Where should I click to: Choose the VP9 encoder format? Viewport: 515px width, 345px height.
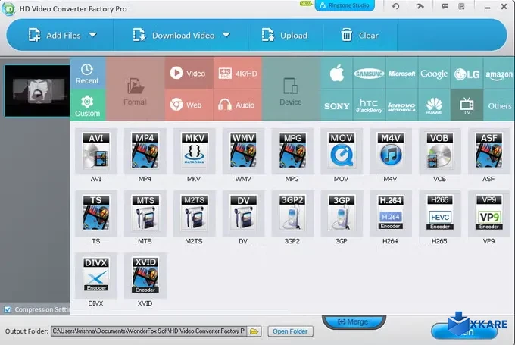pyautogui.click(x=488, y=213)
